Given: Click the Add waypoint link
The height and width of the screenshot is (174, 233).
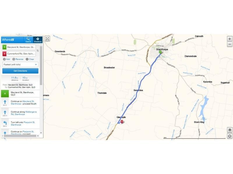Looking at the screenshot, I should click(x=6, y=59).
